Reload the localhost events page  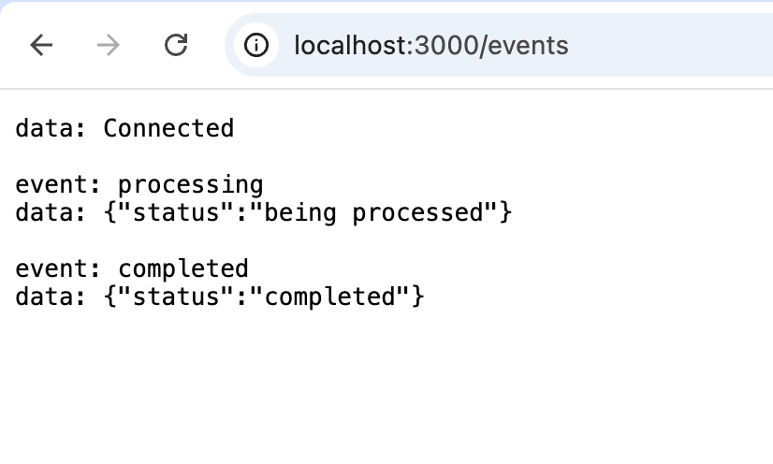click(176, 45)
